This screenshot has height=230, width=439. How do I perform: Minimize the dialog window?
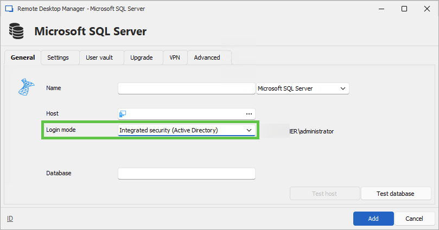coord(381,9)
